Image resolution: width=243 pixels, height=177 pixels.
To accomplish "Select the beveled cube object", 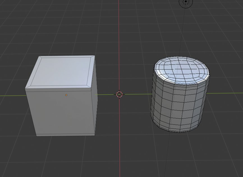I will tap(61, 96).
